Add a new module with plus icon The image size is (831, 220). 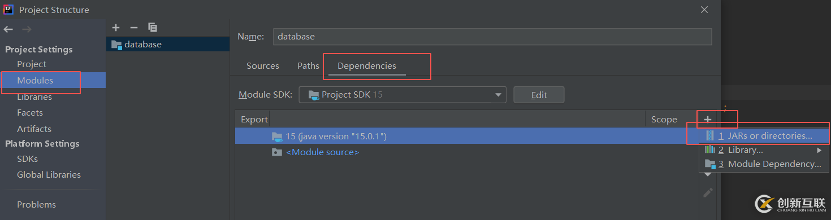pos(116,28)
